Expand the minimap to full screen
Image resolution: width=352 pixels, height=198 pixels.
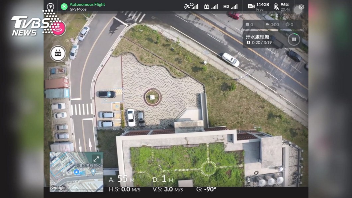(x=96, y=159)
